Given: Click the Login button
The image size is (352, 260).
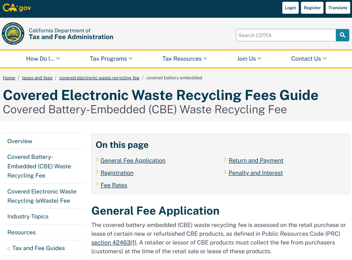Looking at the screenshot, I should click(x=290, y=8).
